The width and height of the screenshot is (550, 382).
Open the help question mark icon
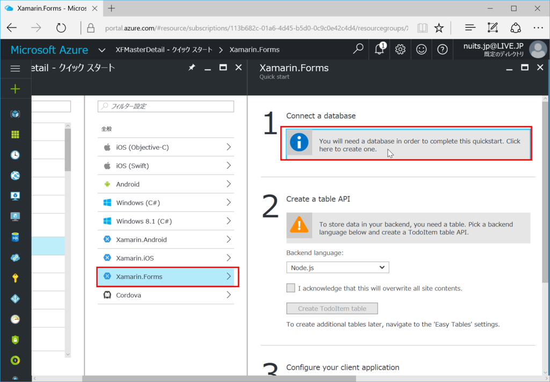[x=443, y=49]
